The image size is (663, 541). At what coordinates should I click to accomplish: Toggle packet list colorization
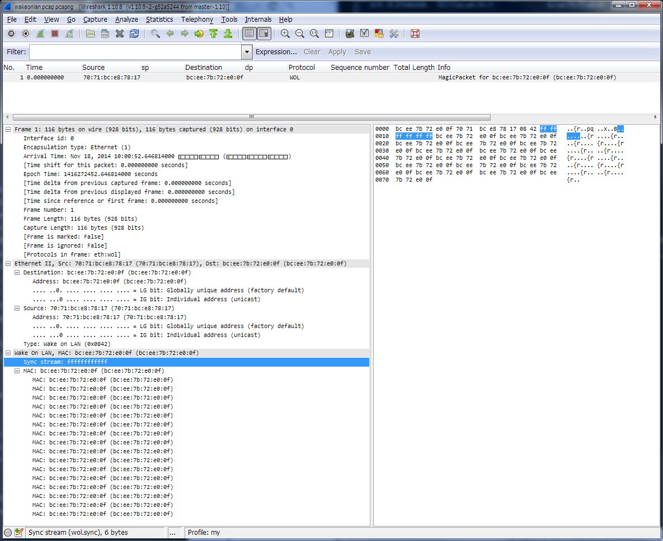[x=250, y=34]
